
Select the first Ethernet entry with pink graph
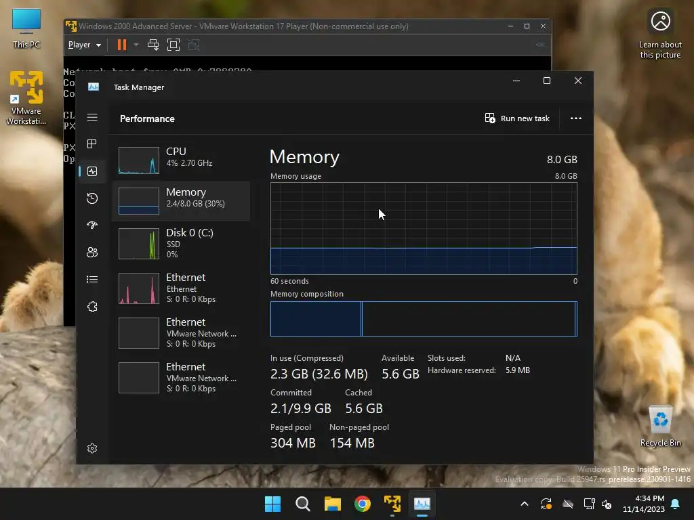click(181, 288)
